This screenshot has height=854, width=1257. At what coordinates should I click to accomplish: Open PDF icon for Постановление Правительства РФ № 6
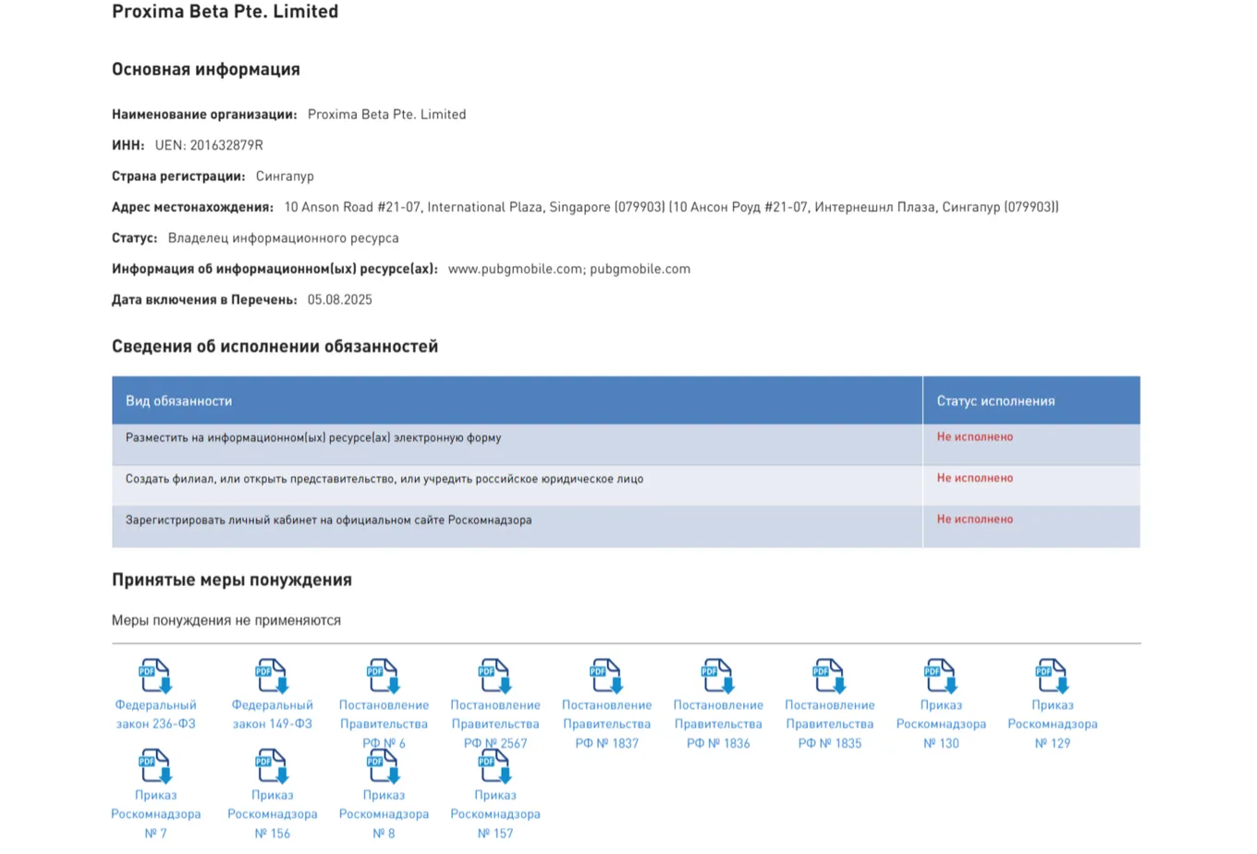pos(383,676)
